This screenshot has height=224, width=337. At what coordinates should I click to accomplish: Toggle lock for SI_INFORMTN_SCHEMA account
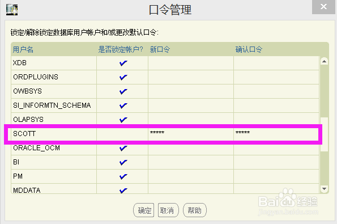(123, 105)
